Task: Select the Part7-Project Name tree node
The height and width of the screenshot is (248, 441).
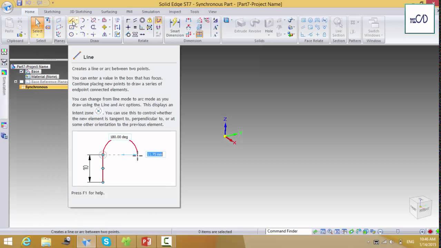Action: point(32,66)
